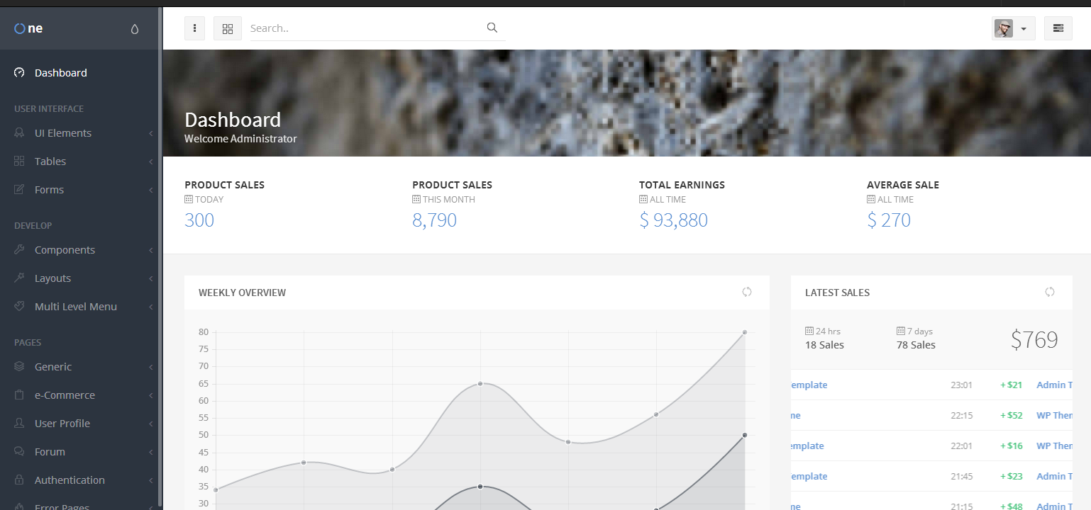Click the Dashboard speedometer icon
This screenshot has width=1091, height=510.
(x=19, y=73)
